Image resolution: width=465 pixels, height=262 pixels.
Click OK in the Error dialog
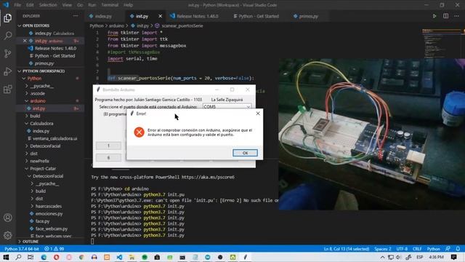(245, 153)
